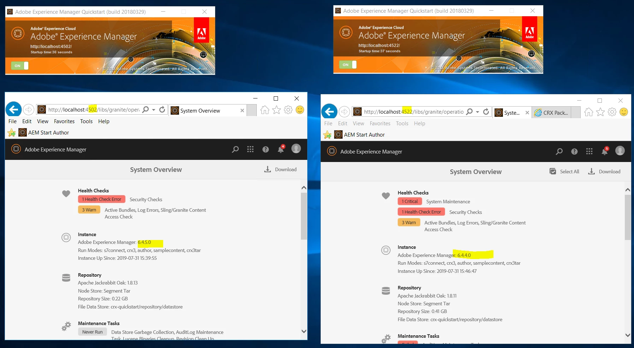Click Download in right System Overview
634x348 pixels.
coord(604,172)
